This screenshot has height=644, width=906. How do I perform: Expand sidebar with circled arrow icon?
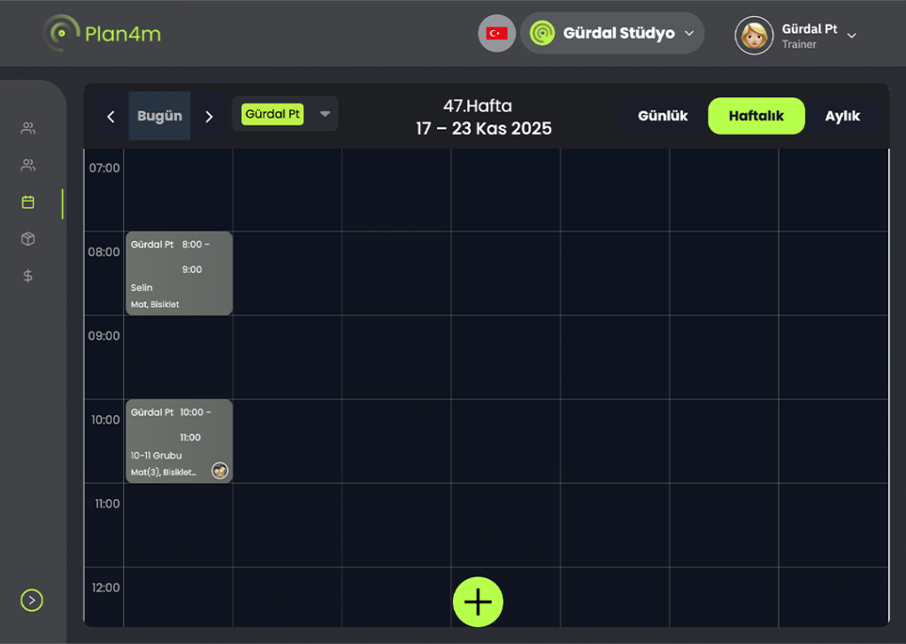click(x=32, y=601)
